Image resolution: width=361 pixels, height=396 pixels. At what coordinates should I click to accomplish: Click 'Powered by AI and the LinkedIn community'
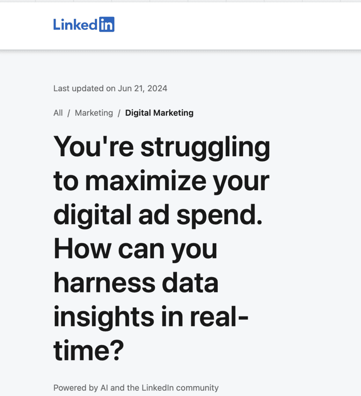coord(136,387)
